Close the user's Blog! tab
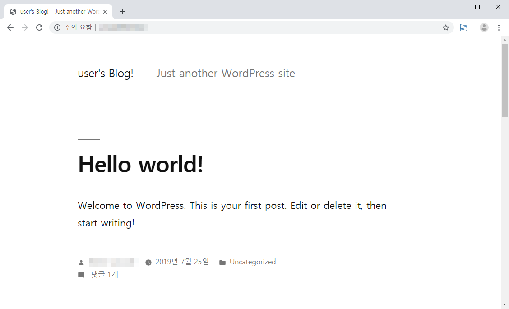Viewport: 509px width, 309px height. (105, 12)
